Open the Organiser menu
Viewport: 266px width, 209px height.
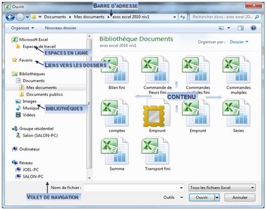(23, 28)
